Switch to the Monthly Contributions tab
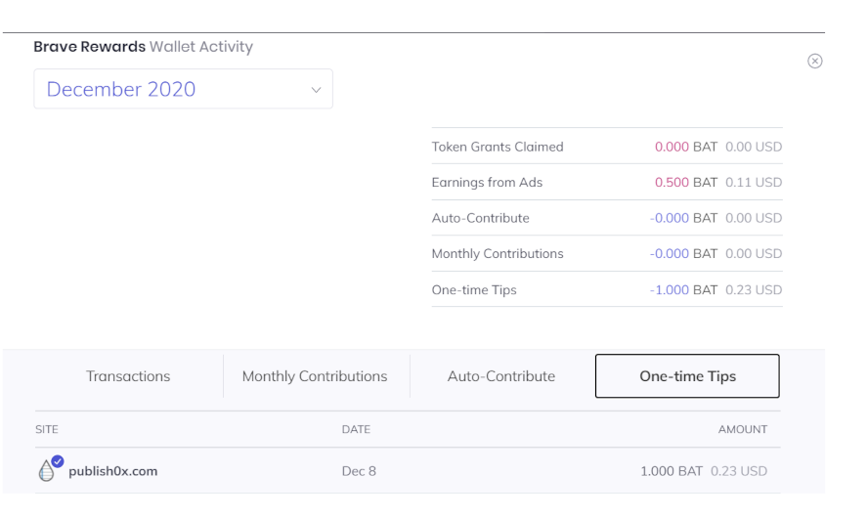Image resolution: width=868 pixels, height=518 pixels. (315, 376)
